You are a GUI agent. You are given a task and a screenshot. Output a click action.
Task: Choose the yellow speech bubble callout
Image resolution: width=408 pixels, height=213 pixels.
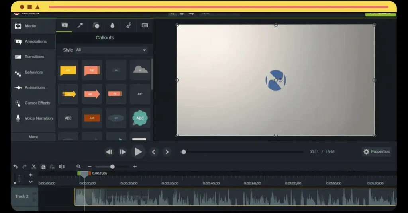68,70
